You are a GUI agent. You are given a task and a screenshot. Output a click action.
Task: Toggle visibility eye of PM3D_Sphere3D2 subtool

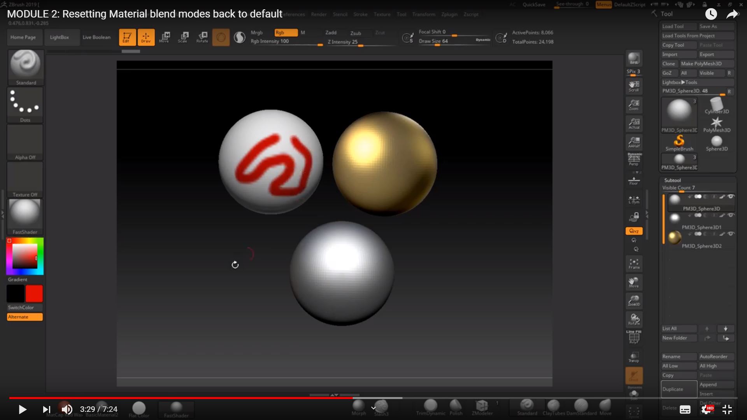(x=731, y=234)
